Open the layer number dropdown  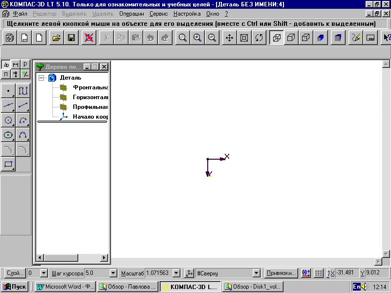tap(44, 273)
